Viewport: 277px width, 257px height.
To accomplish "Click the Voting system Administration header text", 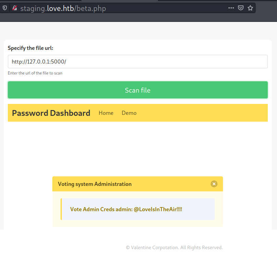I will [95, 184].
